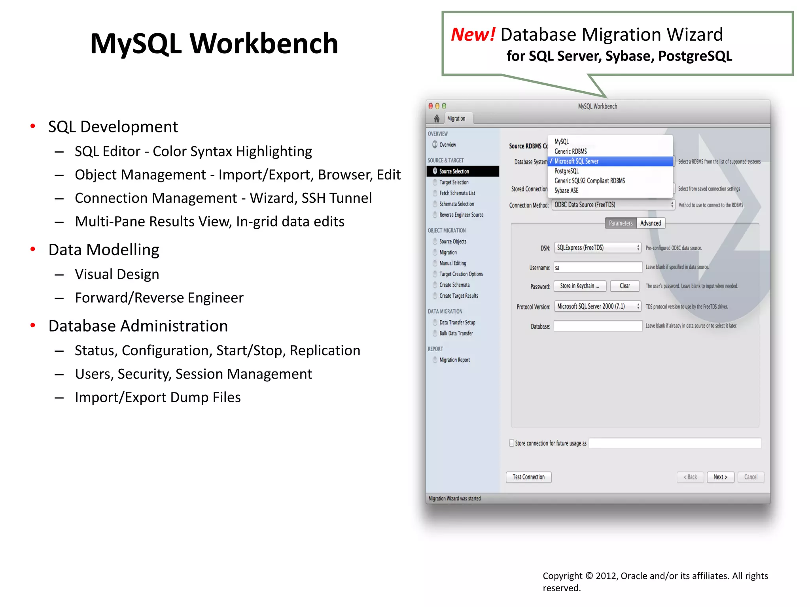Viewport: 810px width, 607px height.
Task: Select Reverse Engineer Source step
Action: click(x=461, y=215)
